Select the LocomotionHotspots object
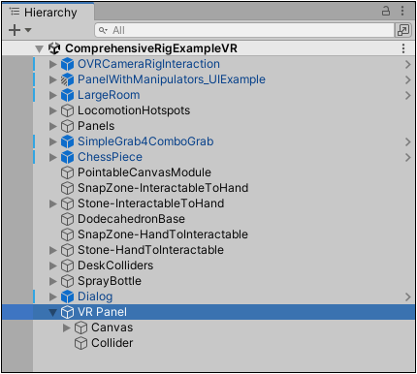Screen dimensions: 417x374 click(134, 110)
